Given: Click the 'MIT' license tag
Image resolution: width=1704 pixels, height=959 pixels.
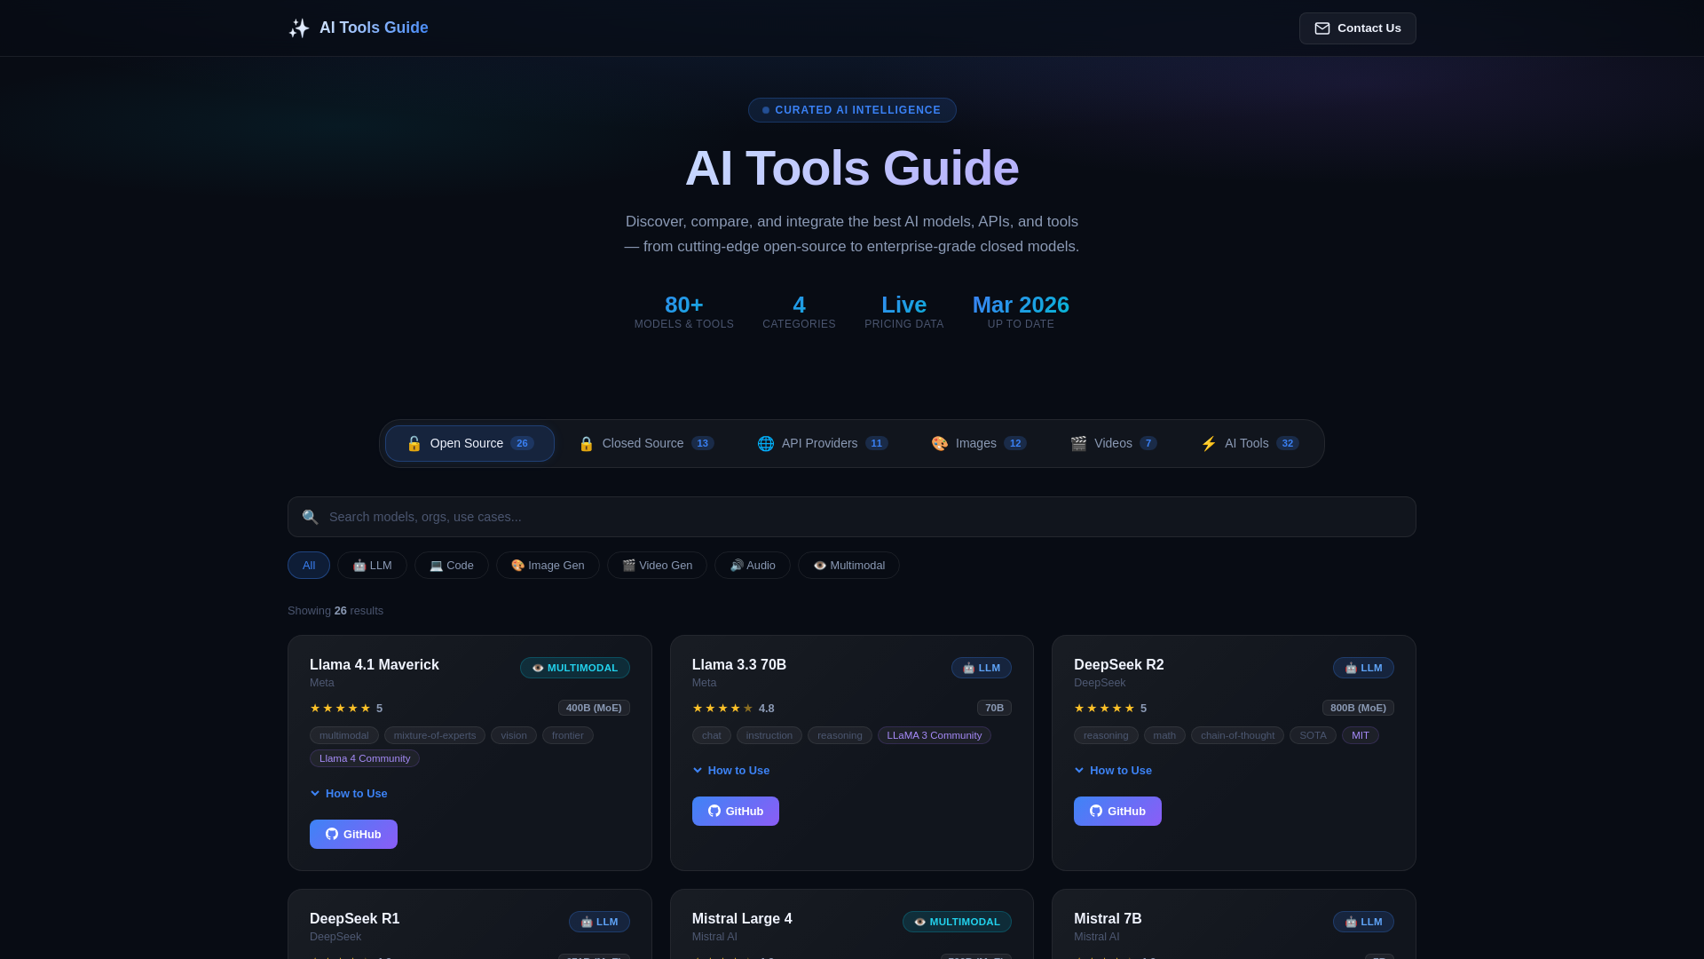Looking at the screenshot, I should (1361, 735).
